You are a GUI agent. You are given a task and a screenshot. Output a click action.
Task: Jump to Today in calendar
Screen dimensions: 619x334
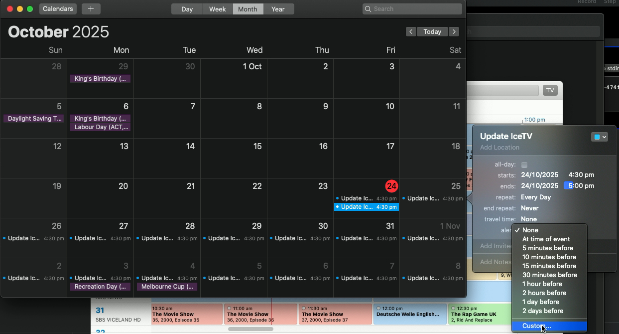432,31
